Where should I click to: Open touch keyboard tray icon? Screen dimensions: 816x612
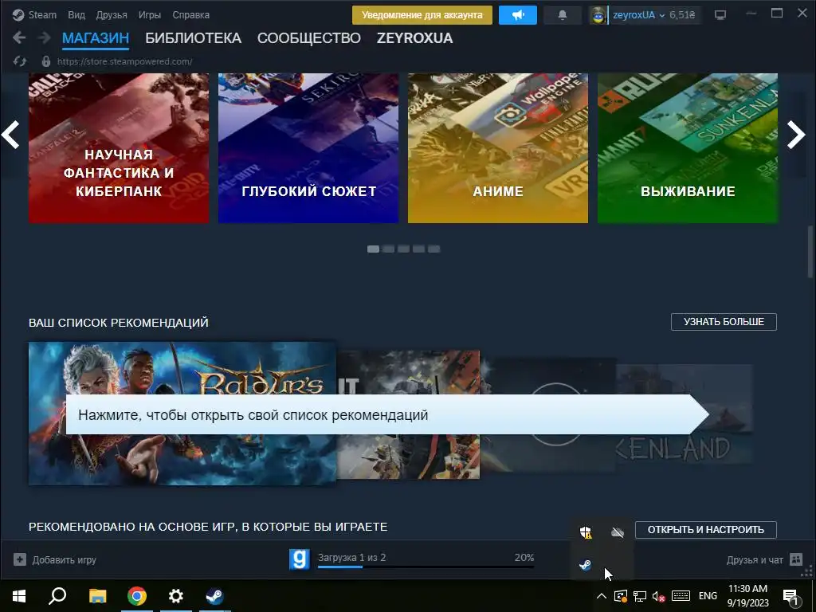(681, 596)
